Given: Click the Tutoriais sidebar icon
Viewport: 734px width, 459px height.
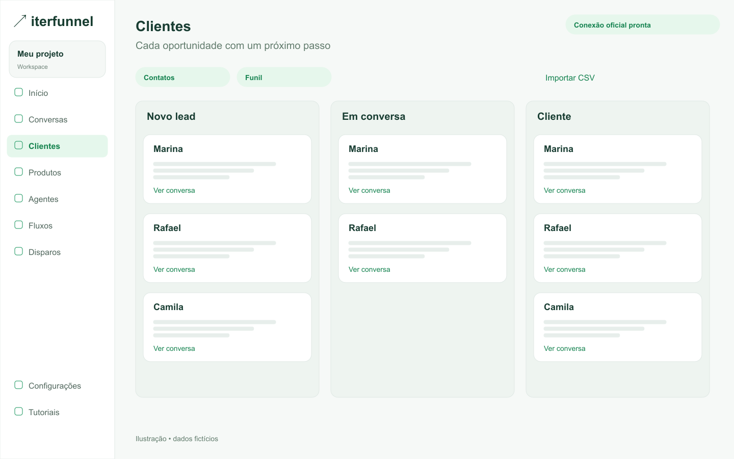Looking at the screenshot, I should (x=19, y=412).
